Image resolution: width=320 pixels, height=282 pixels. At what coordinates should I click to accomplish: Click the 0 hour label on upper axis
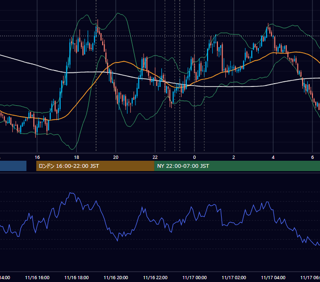(x=194, y=157)
